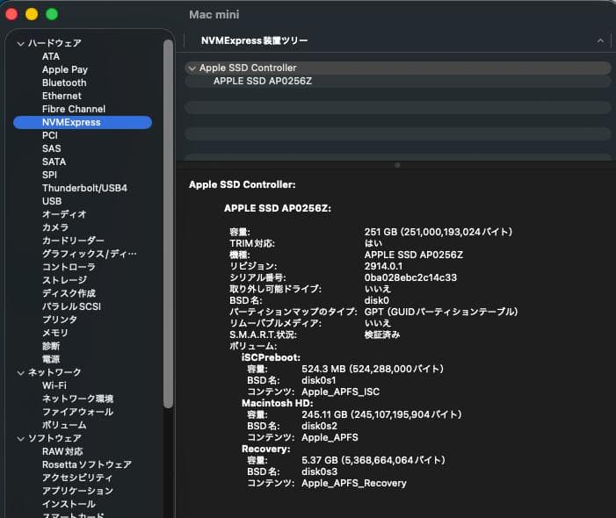
Task: Click the capacity value 251 GB
Action: pyautogui.click(x=438, y=233)
